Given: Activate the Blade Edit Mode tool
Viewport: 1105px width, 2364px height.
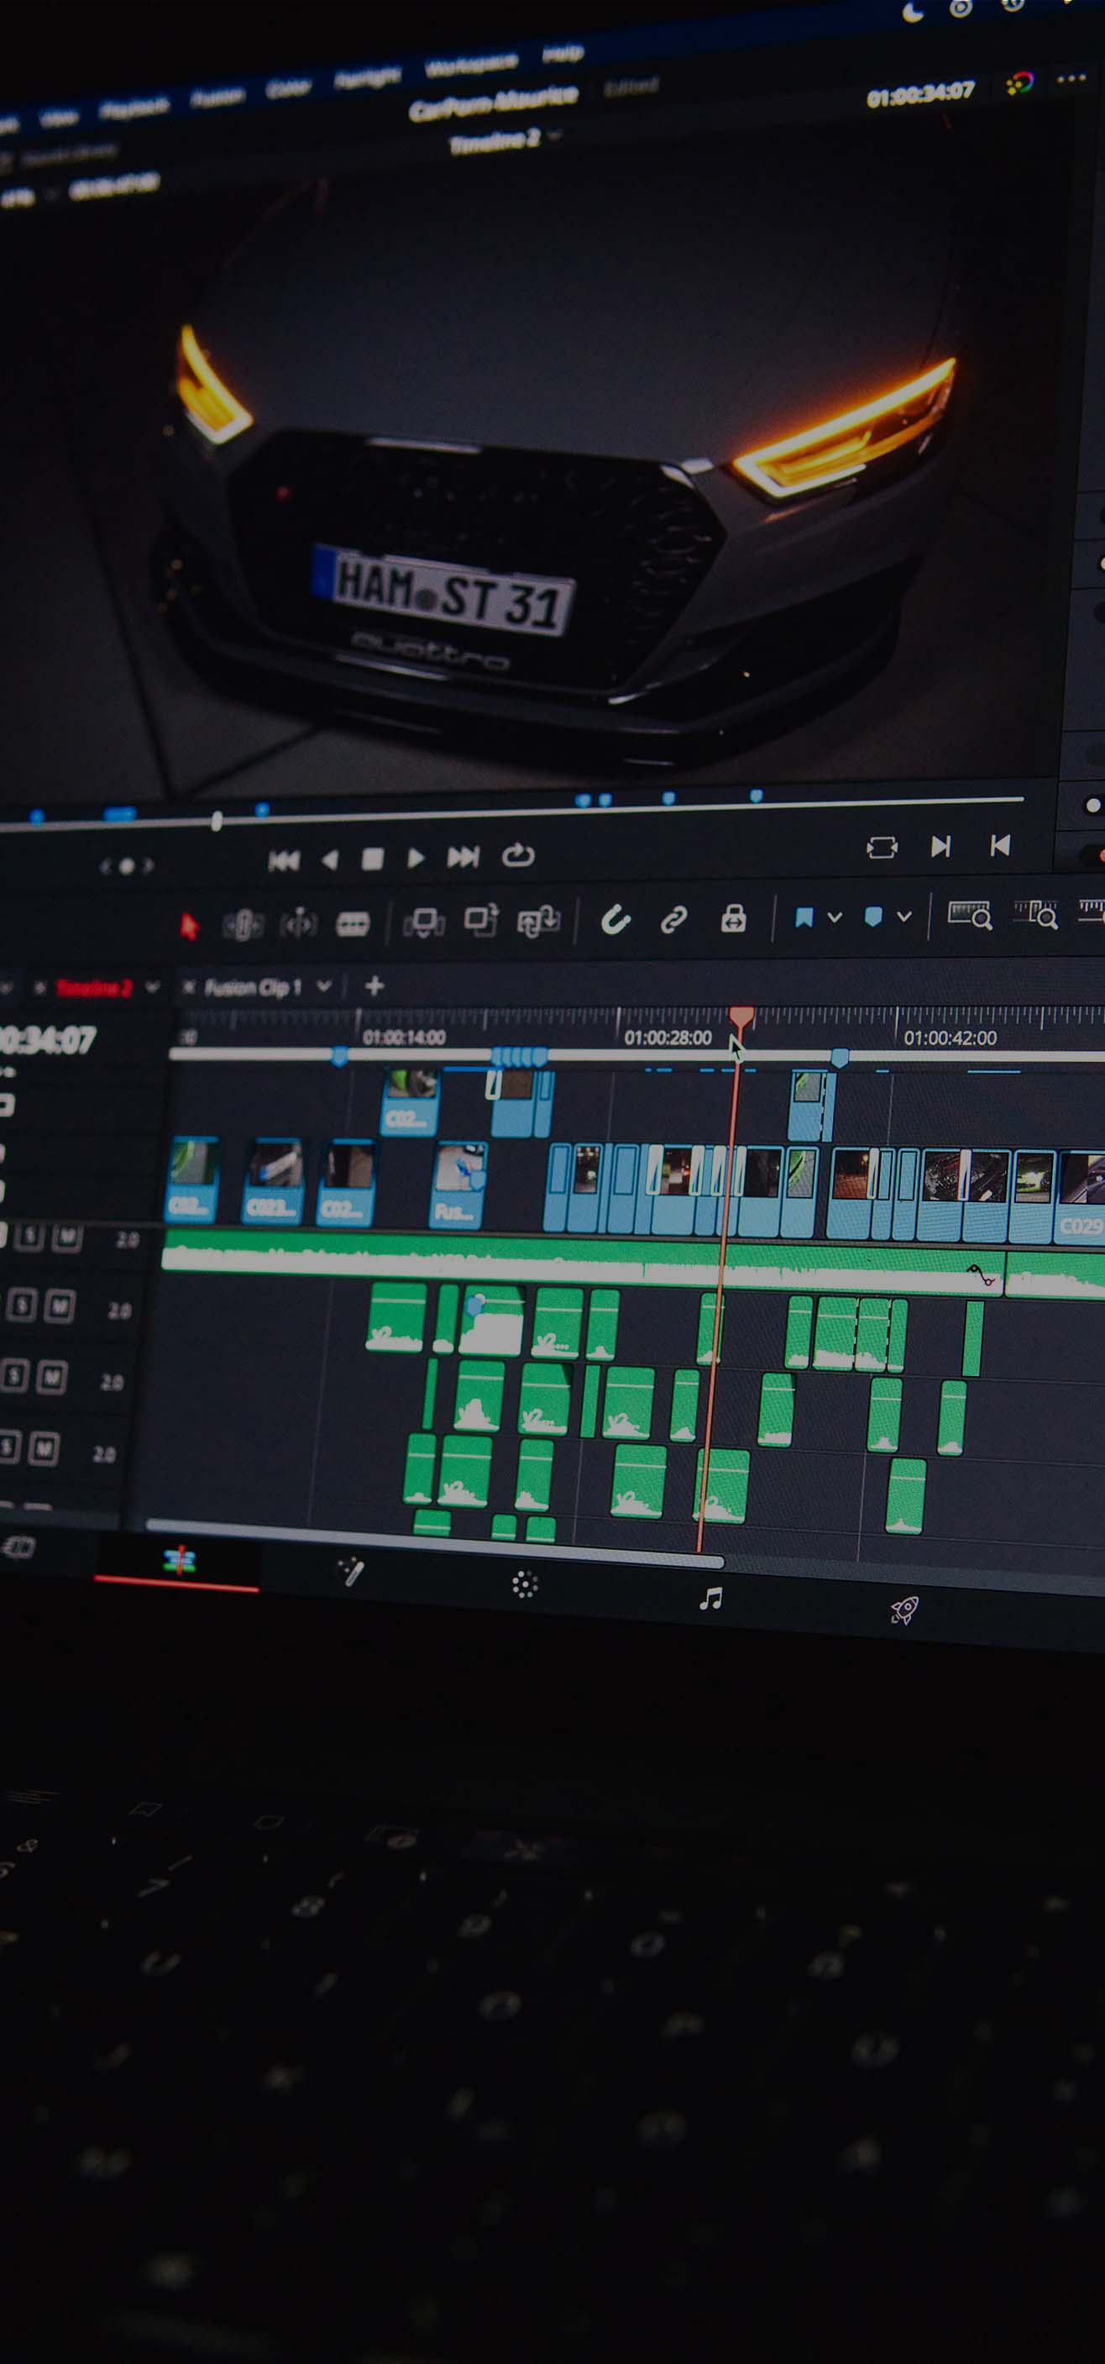Looking at the screenshot, I should point(352,924).
